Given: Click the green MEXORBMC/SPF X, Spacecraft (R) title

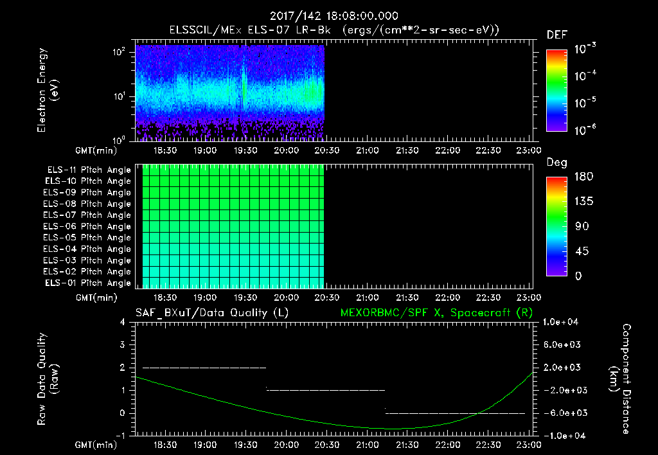Looking at the screenshot, I should coord(436,313).
